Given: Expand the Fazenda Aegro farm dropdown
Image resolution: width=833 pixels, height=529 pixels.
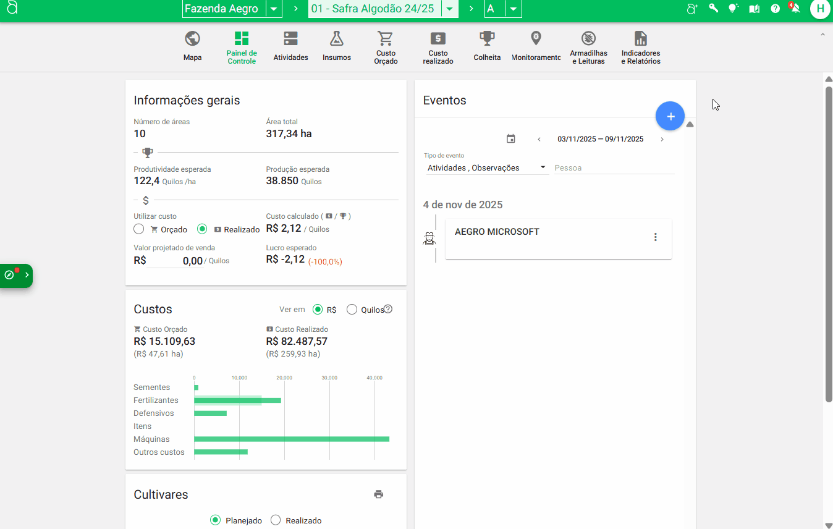Looking at the screenshot, I should click(274, 9).
